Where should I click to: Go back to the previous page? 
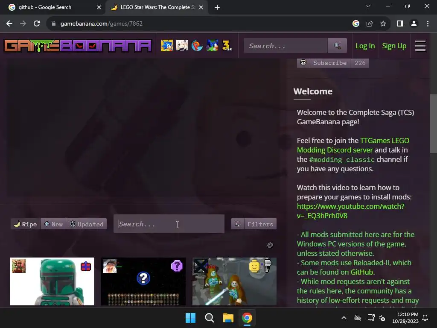[9, 24]
